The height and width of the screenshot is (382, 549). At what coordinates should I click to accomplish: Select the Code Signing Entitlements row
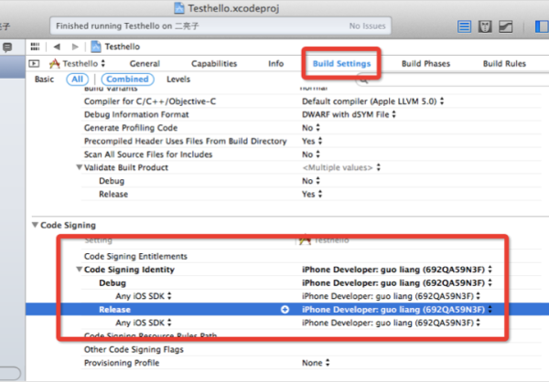[x=312, y=257]
